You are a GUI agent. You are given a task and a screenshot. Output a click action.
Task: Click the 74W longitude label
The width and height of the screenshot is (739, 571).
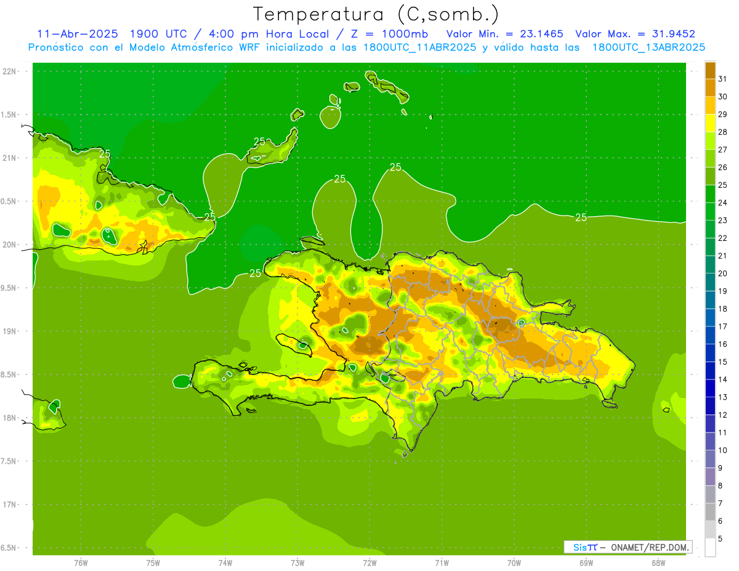(x=225, y=562)
